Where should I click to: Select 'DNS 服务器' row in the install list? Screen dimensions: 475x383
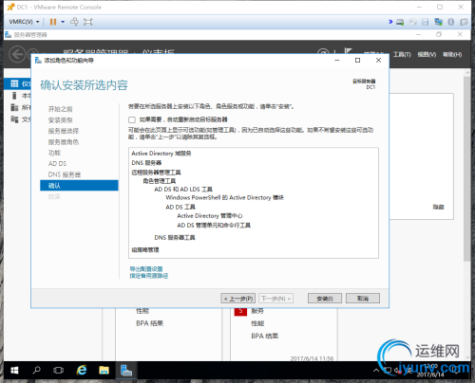click(146, 163)
